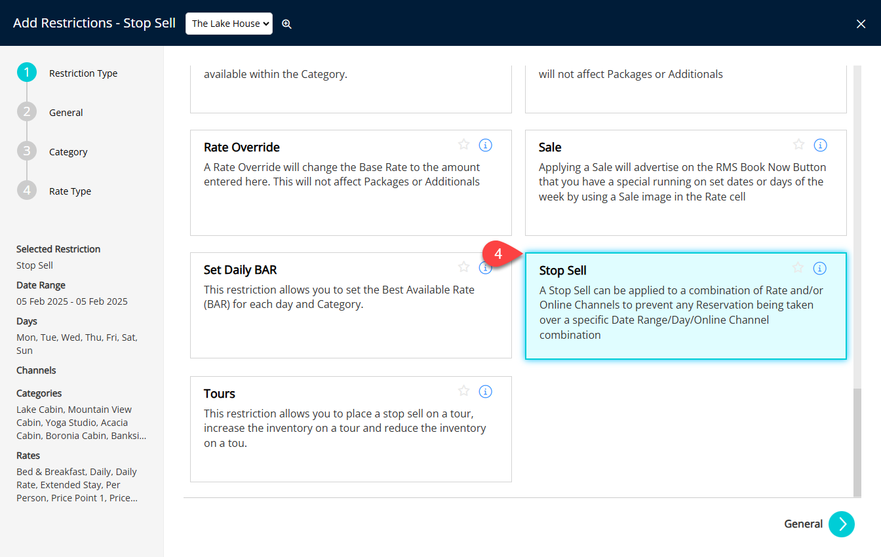
Task: Click the Rates summary list text
Action: click(77, 485)
